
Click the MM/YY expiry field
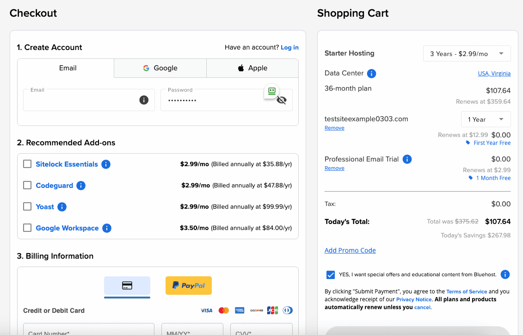click(x=192, y=329)
